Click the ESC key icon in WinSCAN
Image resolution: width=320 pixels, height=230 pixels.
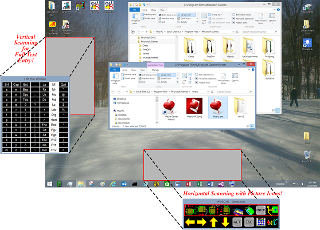[249, 222]
